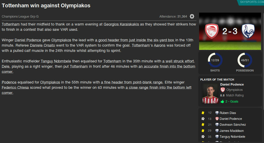This screenshot has width=264, height=143.
Task: Click the goal ball icon beside Daniel Podence
Action: point(203,119)
